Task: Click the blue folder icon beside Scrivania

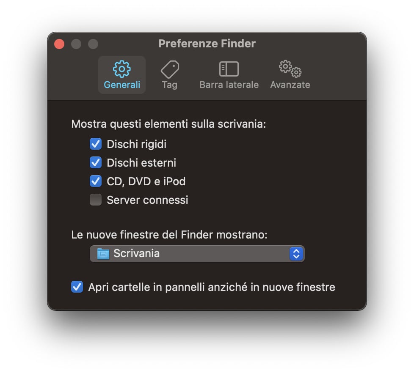Action: [x=103, y=254]
